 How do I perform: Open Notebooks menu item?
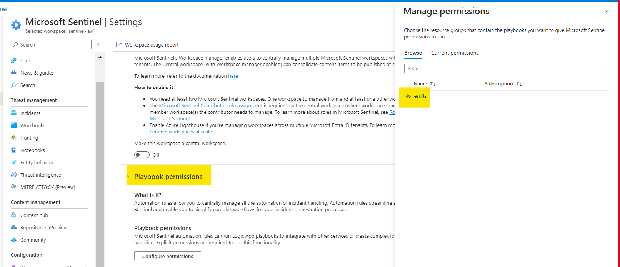[x=33, y=150]
